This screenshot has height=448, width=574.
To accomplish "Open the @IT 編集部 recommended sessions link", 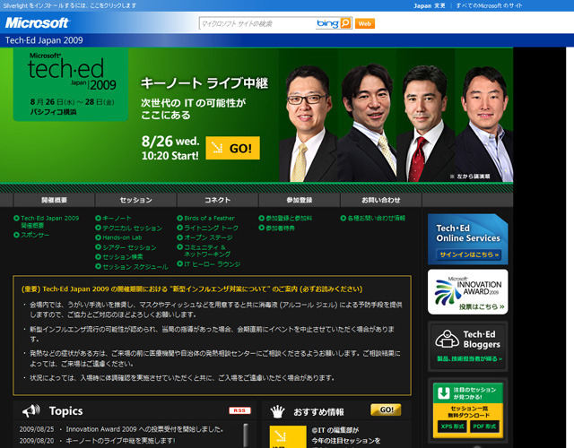I will point(346,436).
